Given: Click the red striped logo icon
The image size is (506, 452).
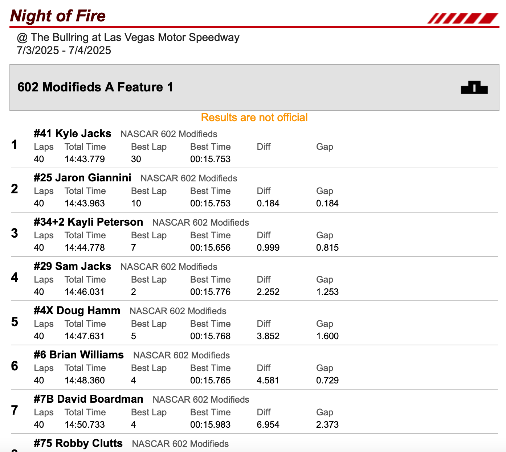Looking at the screenshot, I should (x=462, y=18).
